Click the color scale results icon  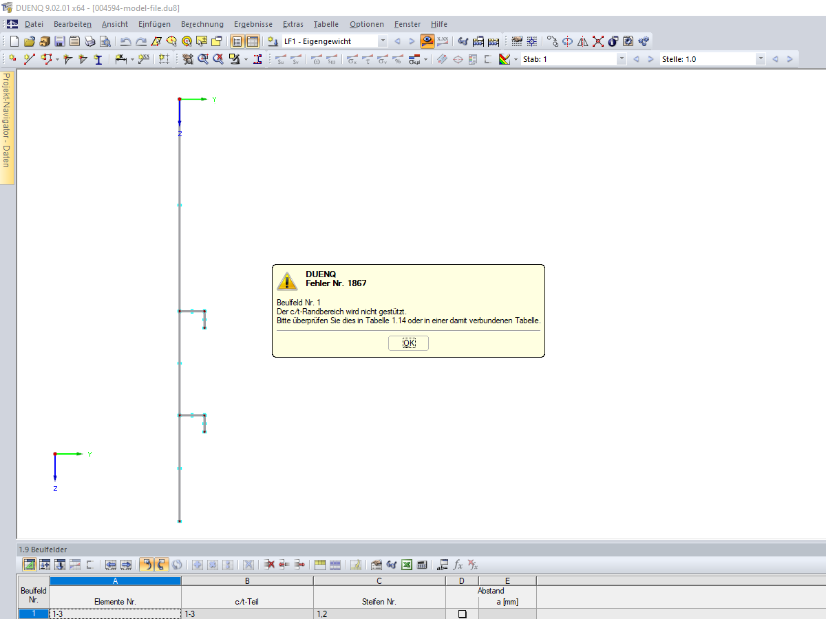pyautogui.click(x=505, y=59)
